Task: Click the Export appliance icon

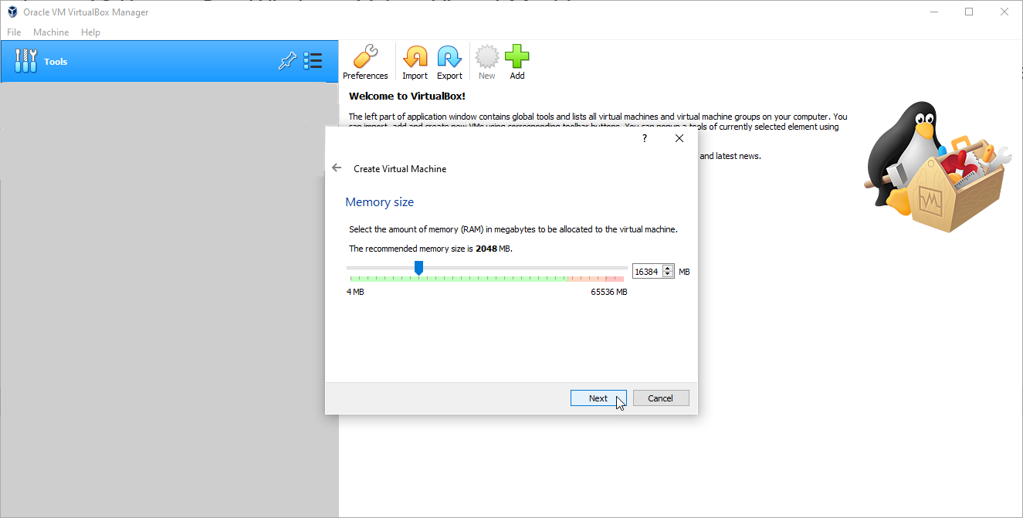Action: [449, 63]
